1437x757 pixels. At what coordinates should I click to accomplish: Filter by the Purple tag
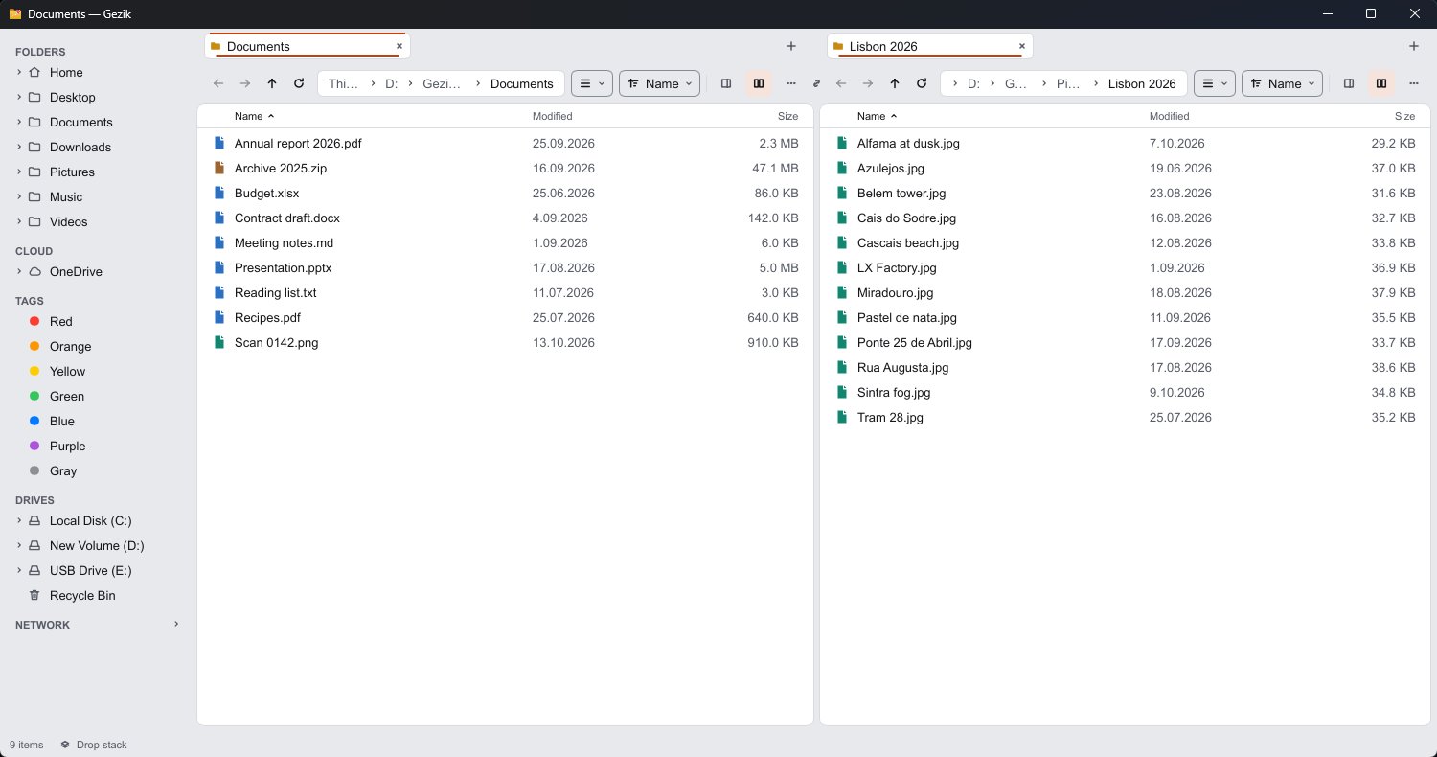pos(67,446)
